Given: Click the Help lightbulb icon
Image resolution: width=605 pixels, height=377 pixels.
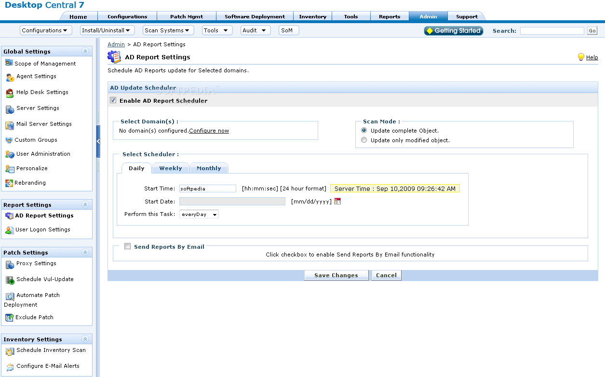Looking at the screenshot, I should click(581, 57).
